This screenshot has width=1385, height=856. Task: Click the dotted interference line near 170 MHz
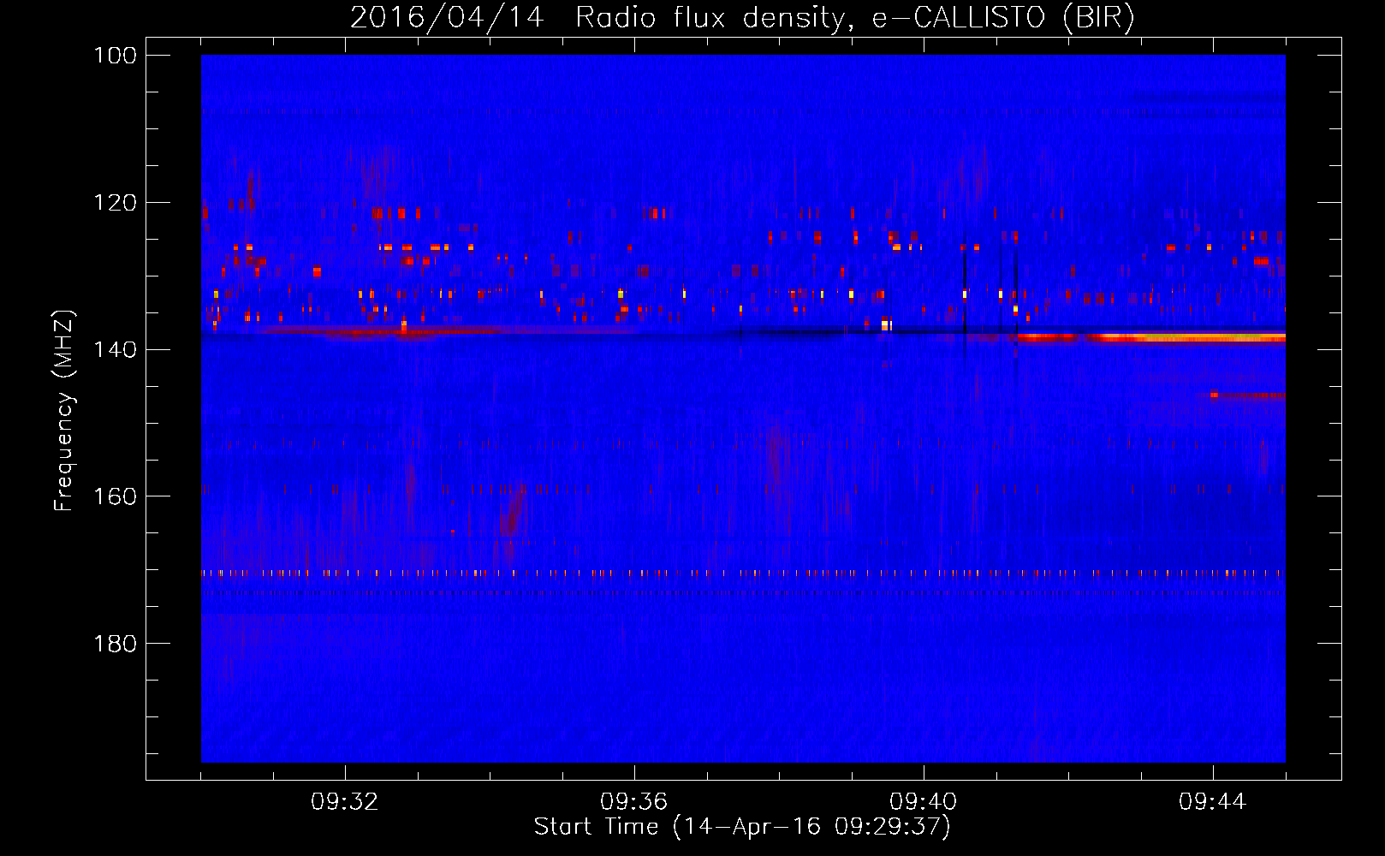coord(743,574)
